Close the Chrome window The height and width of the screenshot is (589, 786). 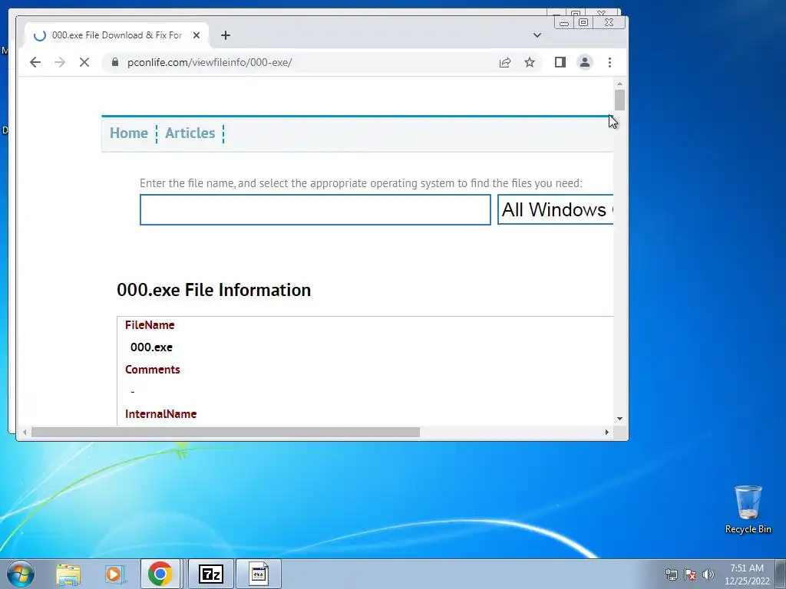(609, 22)
